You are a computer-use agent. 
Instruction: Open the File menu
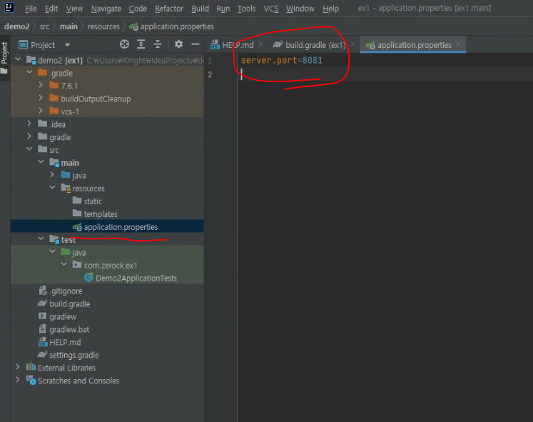[x=31, y=9]
